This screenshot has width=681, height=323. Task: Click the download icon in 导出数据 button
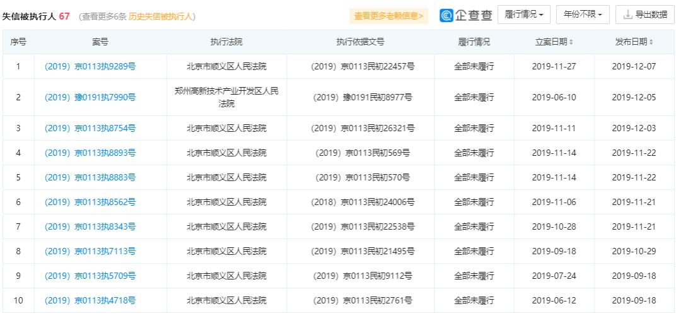627,15
